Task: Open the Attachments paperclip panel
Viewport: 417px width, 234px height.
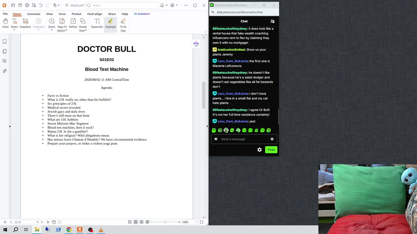Action: [5, 71]
